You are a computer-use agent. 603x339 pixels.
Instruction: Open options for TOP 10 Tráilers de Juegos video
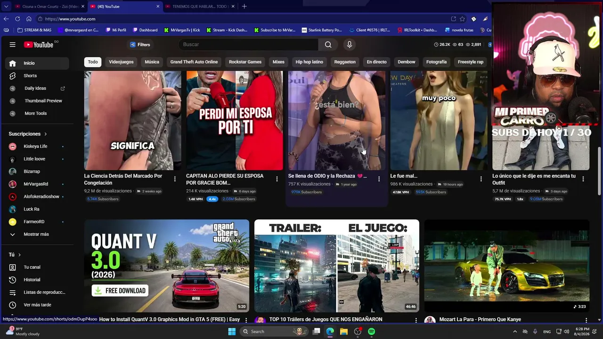click(416, 320)
